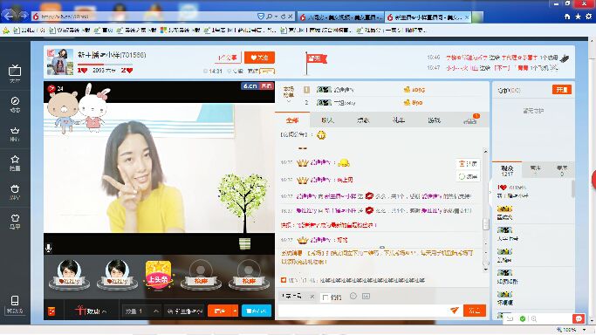Click the green shield icon in bottom right toolbar
The width and height of the screenshot is (596, 335).
(x=523, y=319)
